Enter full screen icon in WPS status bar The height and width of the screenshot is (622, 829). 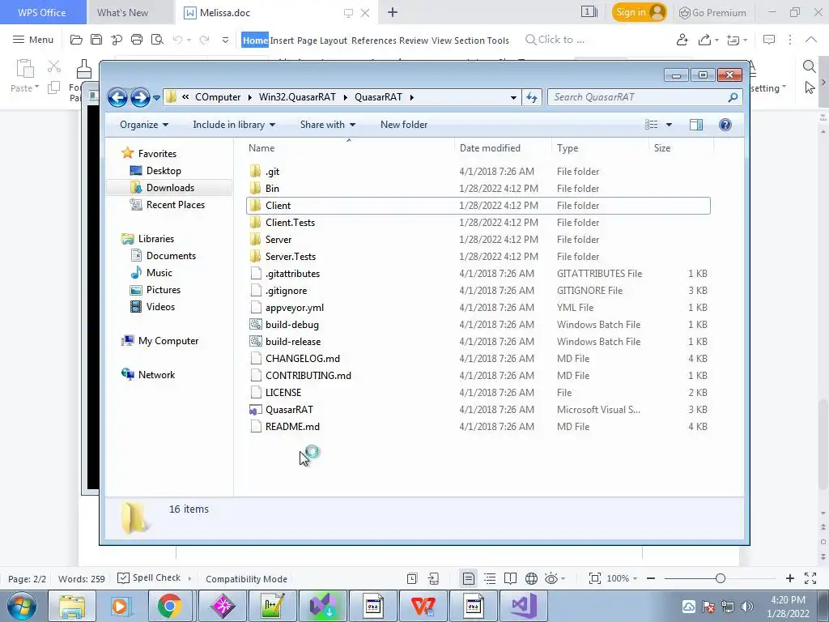point(810,578)
